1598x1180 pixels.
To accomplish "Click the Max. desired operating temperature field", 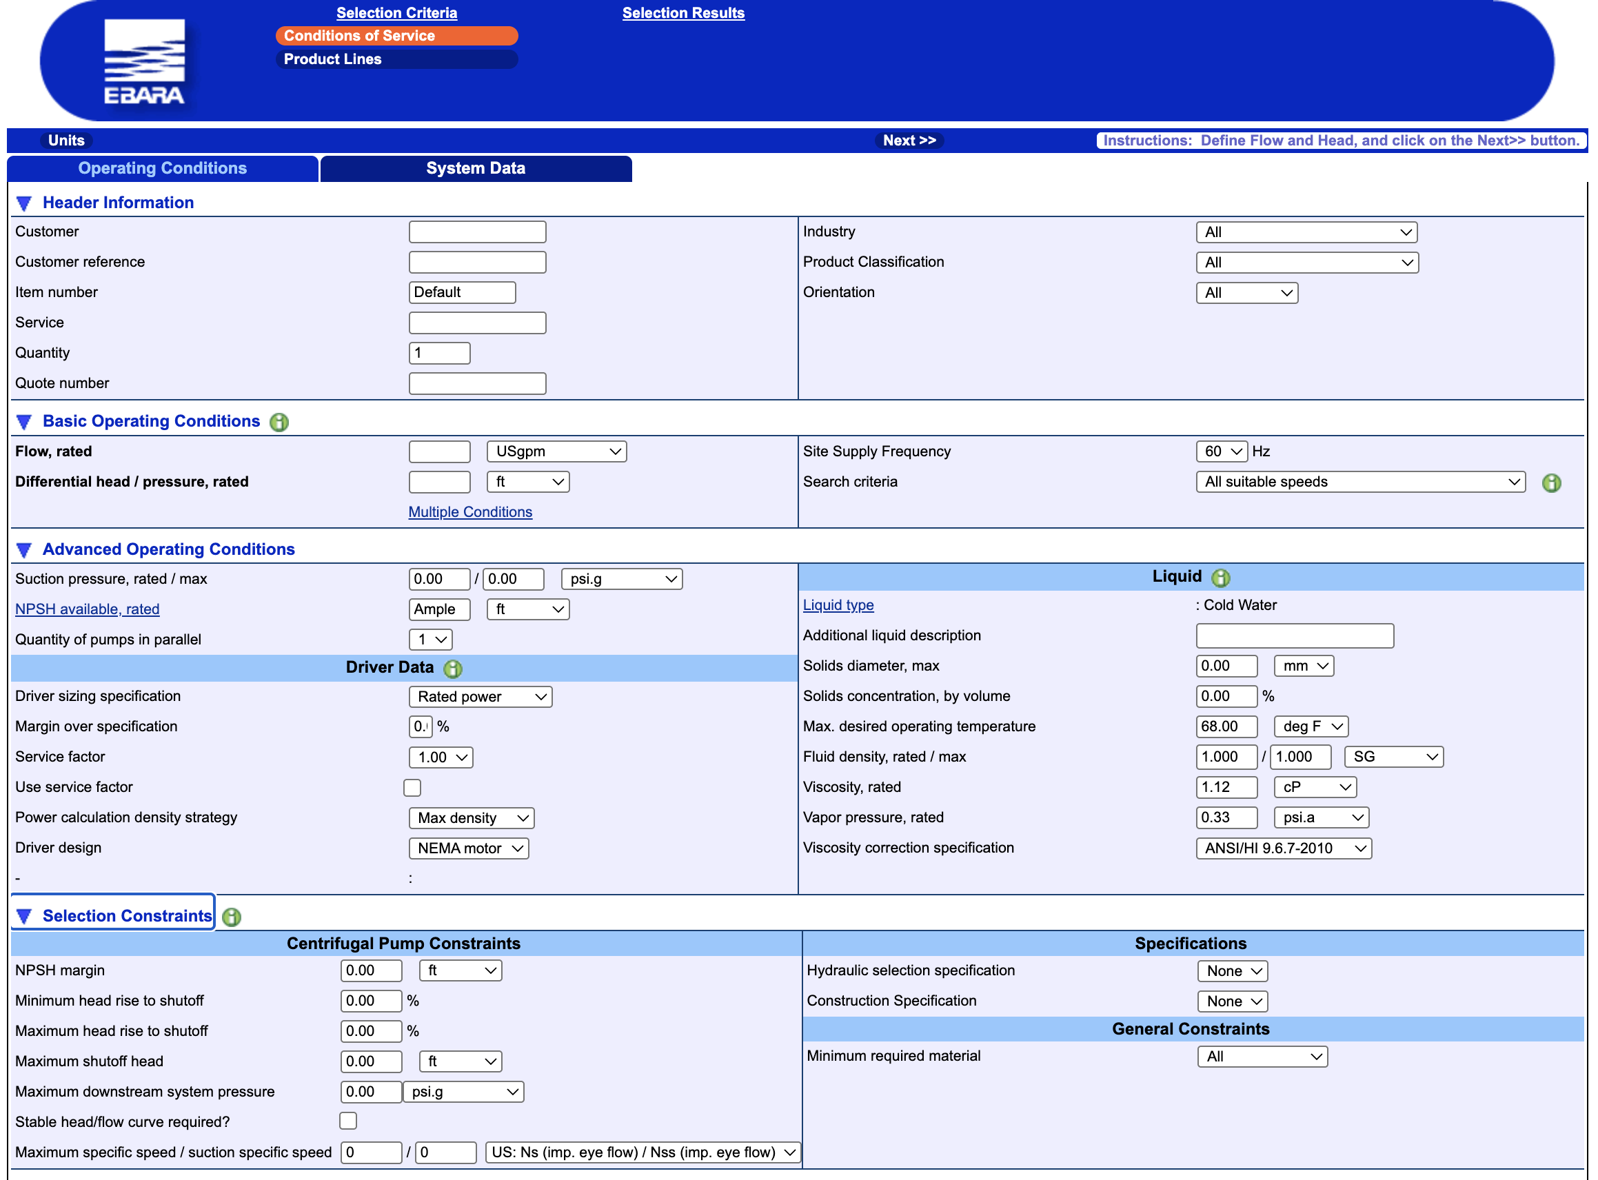I will pos(1226,727).
